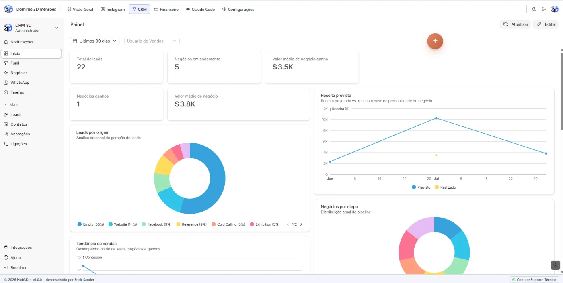Click the orange plus floating button
The width and height of the screenshot is (563, 283).
coord(435,41)
